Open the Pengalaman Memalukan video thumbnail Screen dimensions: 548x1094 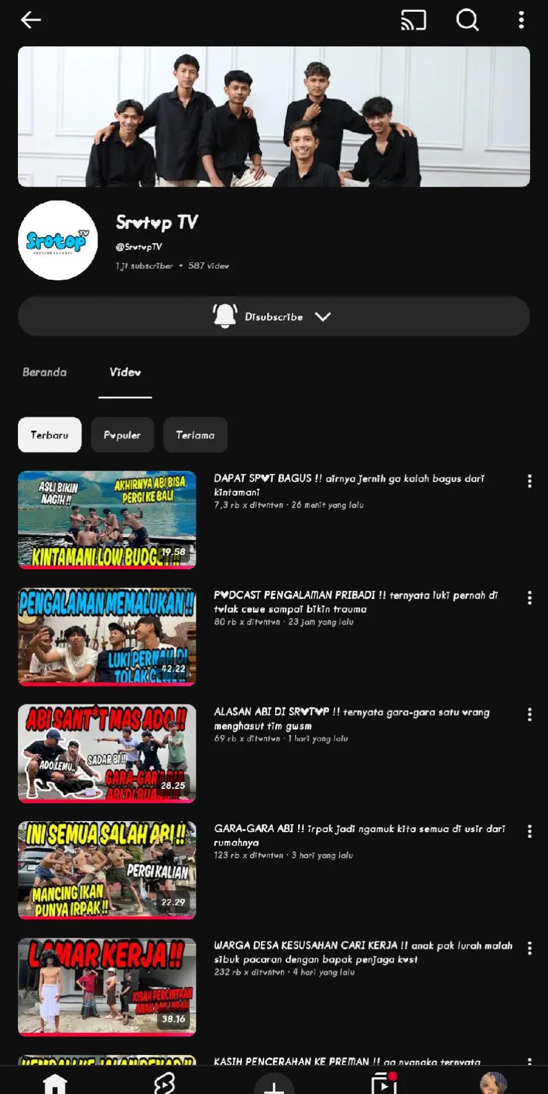[x=107, y=637]
